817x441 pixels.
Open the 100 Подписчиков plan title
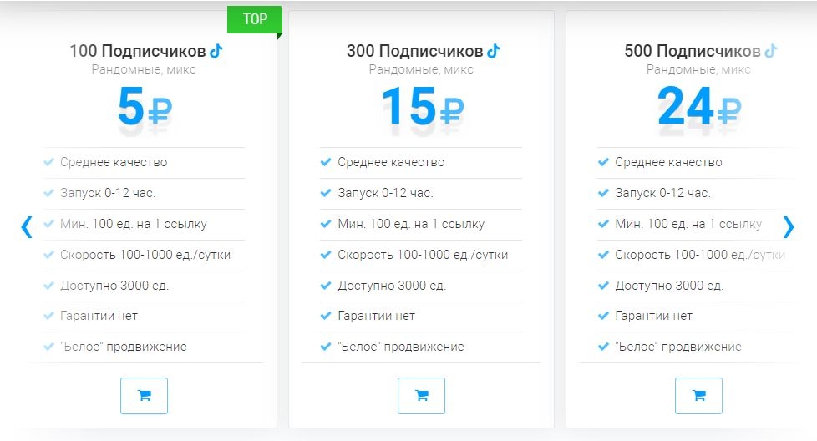[137, 51]
